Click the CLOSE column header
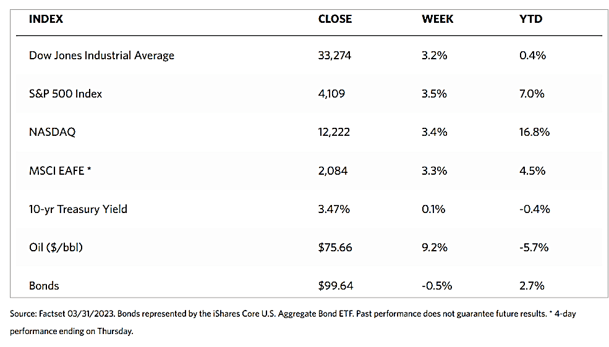The image size is (609, 347). tap(334, 19)
